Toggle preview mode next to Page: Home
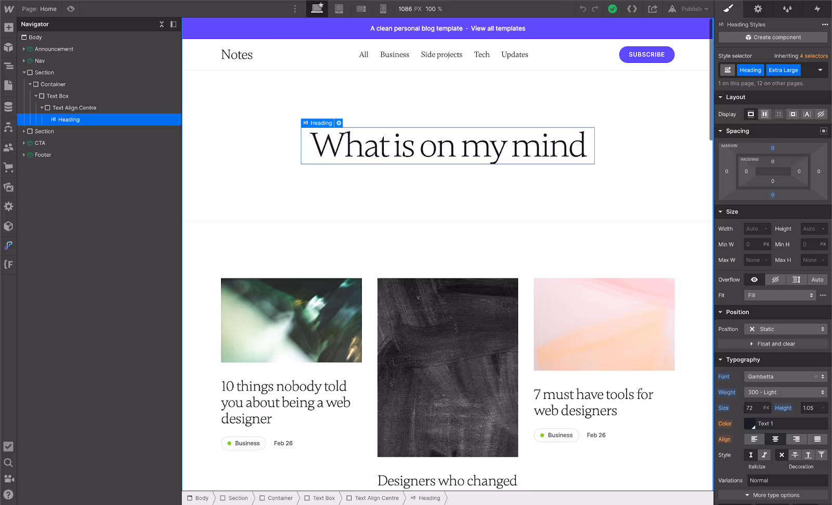The height and width of the screenshot is (505, 832). click(71, 9)
